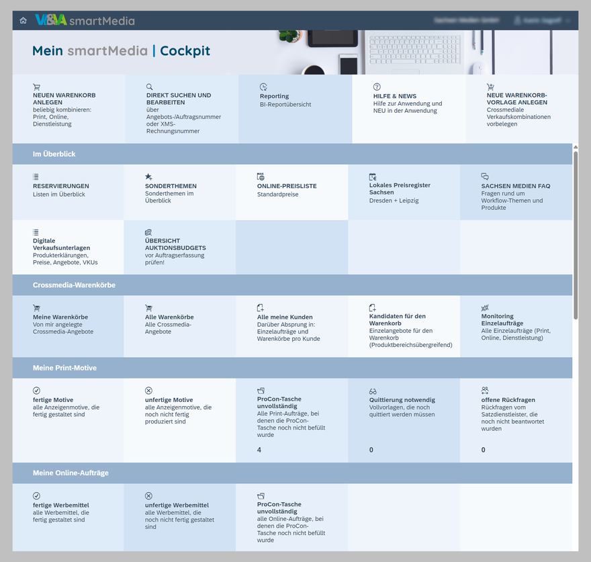
Task: Click the magnifier icon for Direkt suchen
Action: point(150,87)
